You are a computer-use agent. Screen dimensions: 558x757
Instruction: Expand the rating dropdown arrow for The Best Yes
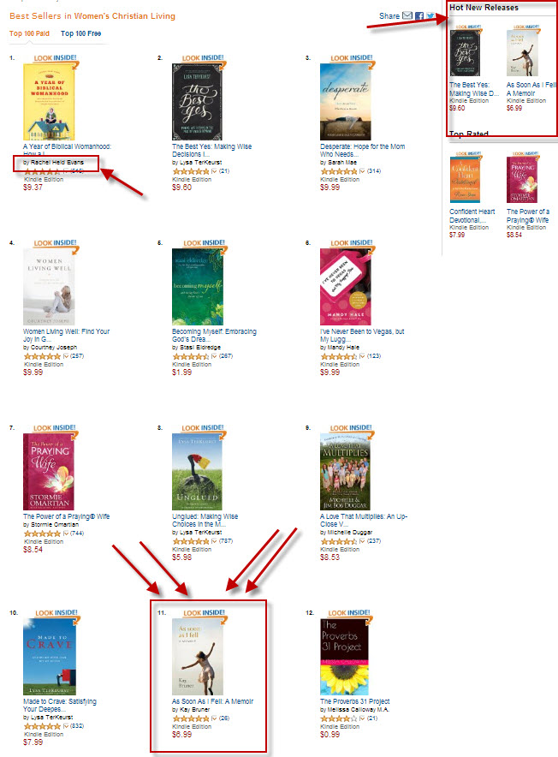coord(214,171)
